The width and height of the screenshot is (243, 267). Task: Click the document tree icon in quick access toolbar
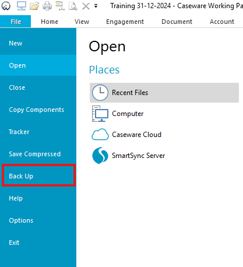coord(60,6)
